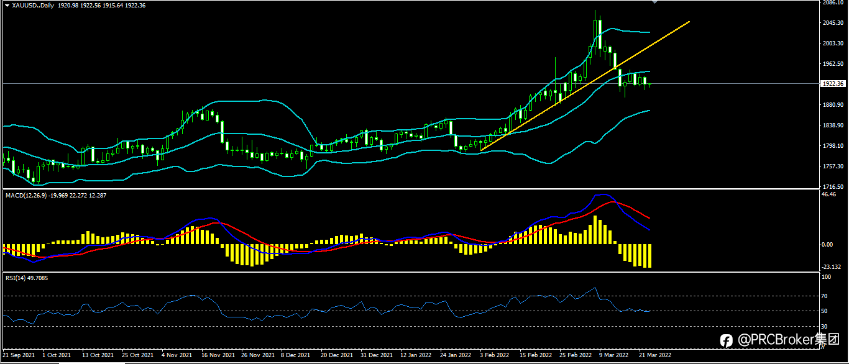The width and height of the screenshot is (849, 364).
Task: Click the 2086.10 price axis value
Action: point(832,3)
